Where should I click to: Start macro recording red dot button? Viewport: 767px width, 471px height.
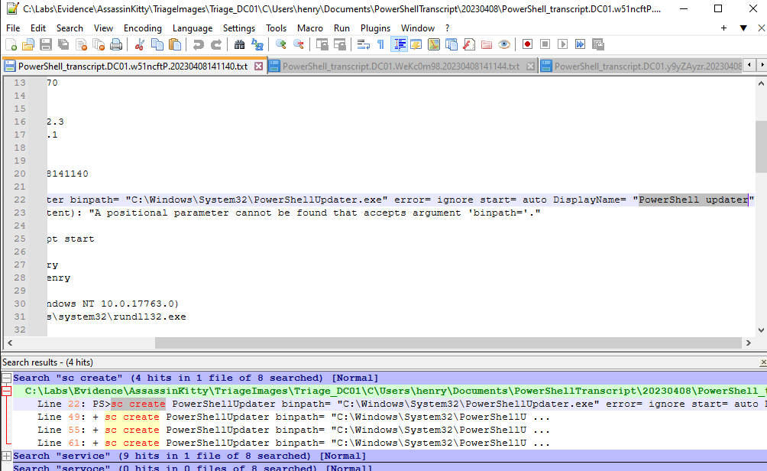tap(527, 45)
